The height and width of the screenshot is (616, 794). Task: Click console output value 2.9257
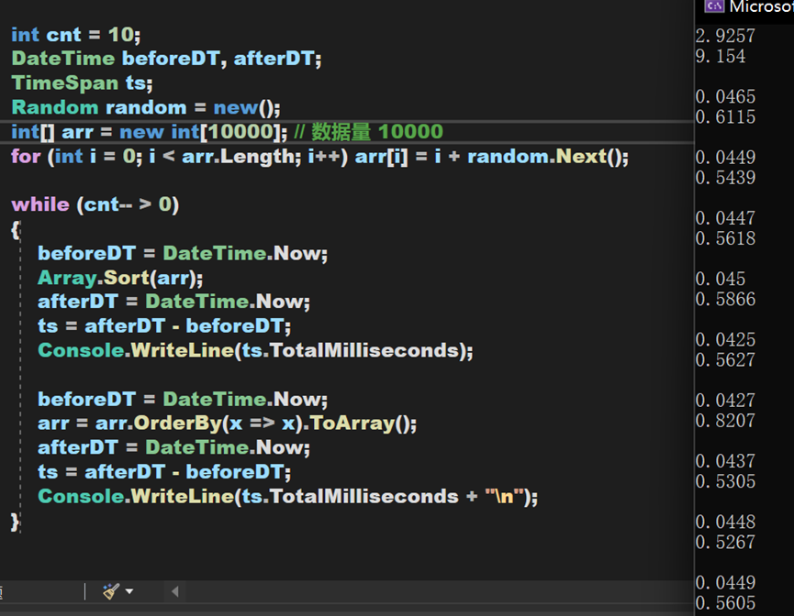pos(725,36)
